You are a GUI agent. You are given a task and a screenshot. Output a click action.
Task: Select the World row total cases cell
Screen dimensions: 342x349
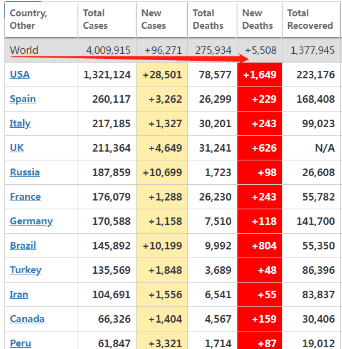point(107,50)
